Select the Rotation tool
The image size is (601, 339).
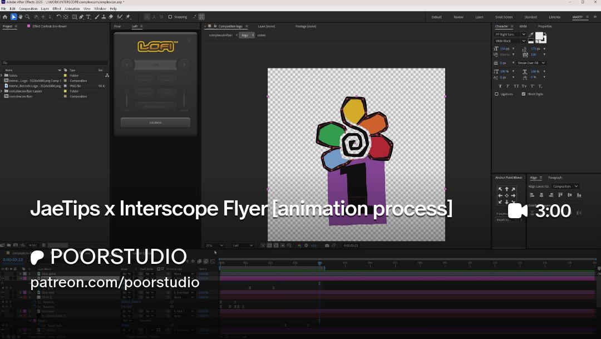[58, 17]
